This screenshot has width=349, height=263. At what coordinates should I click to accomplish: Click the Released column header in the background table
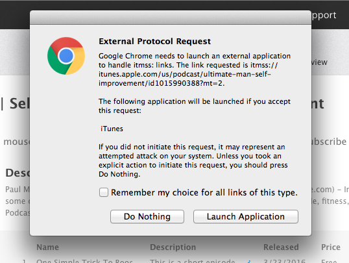point(281,247)
